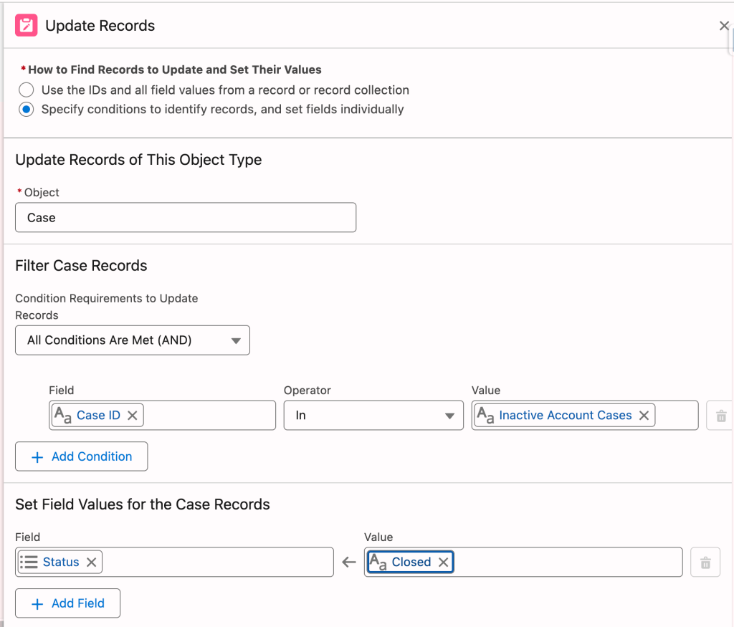Click the Add Field button
The image size is (734, 627).
67,603
